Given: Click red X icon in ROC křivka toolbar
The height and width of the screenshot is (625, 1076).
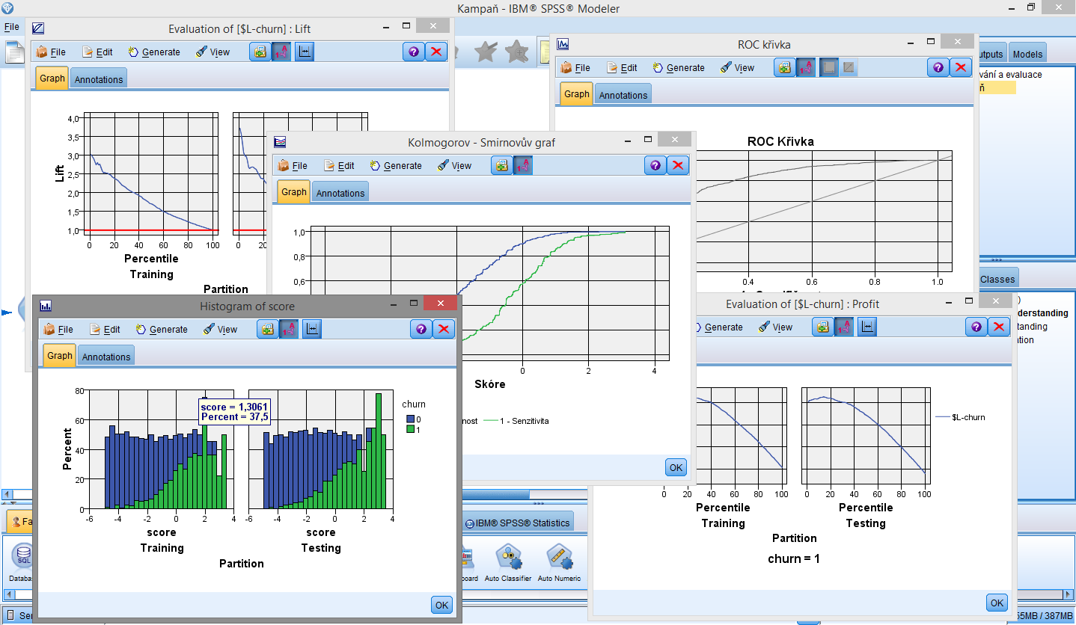Looking at the screenshot, I should pyautogui.click(x=961, y=67).
